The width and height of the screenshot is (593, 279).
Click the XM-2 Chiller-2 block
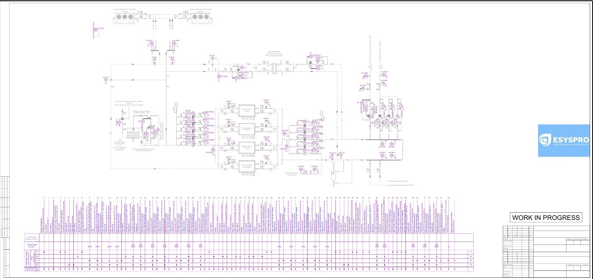[x=247, y=129]
